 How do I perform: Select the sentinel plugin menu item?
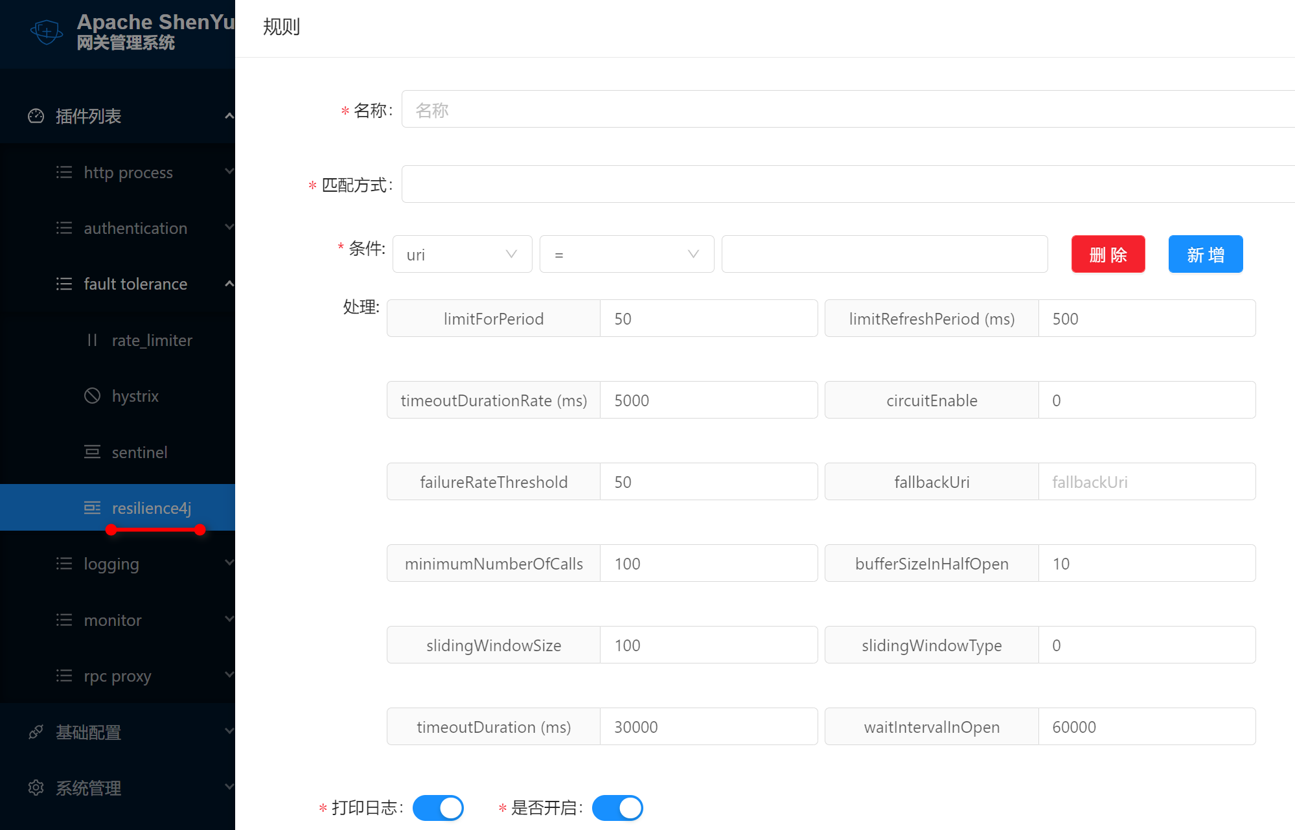tap(139, 452)
